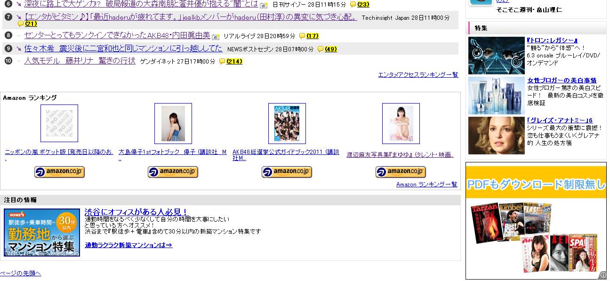Open the (23) comment count link
The width and height of the screenshot is (610, 281).
pos(363,5)
